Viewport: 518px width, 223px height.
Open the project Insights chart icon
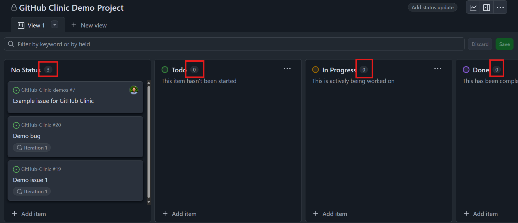pyautogui.click(x=473, y=8)
